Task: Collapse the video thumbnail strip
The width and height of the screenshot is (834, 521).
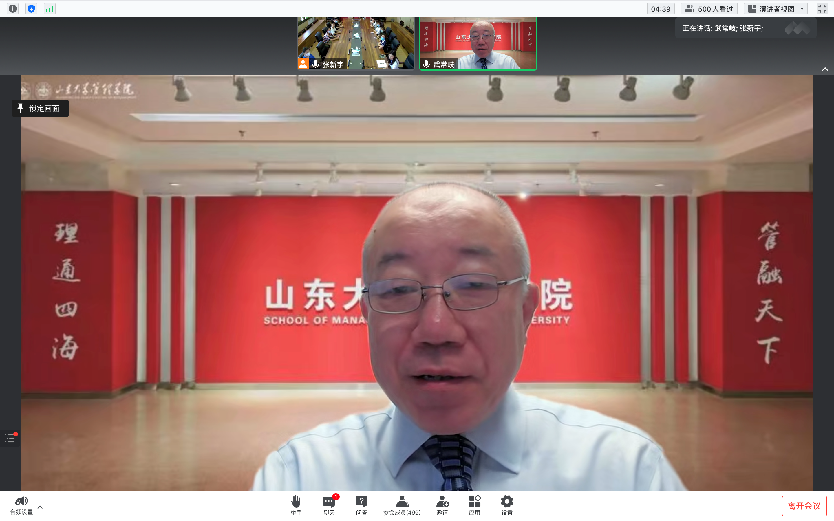Action: 825,69
